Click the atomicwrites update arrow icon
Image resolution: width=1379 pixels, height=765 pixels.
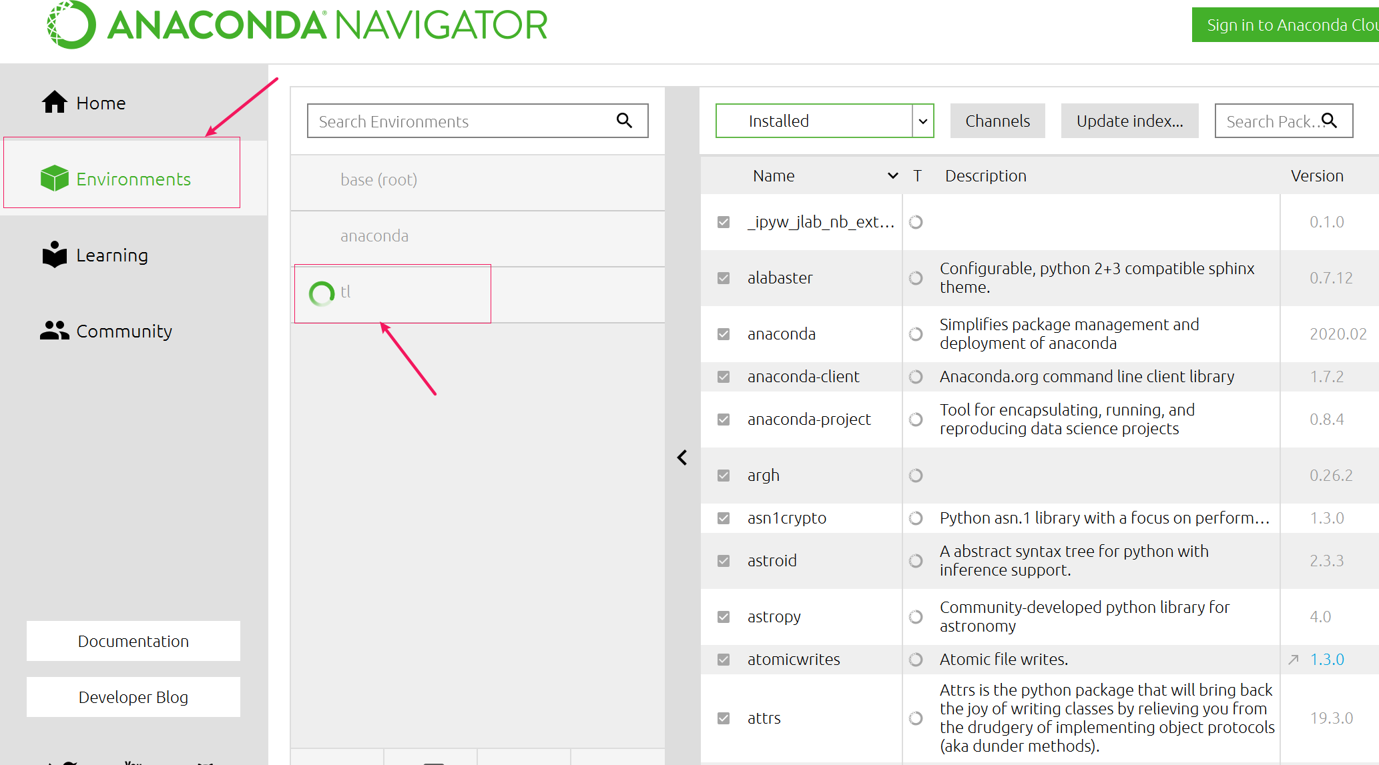[x=1294, y=660]
